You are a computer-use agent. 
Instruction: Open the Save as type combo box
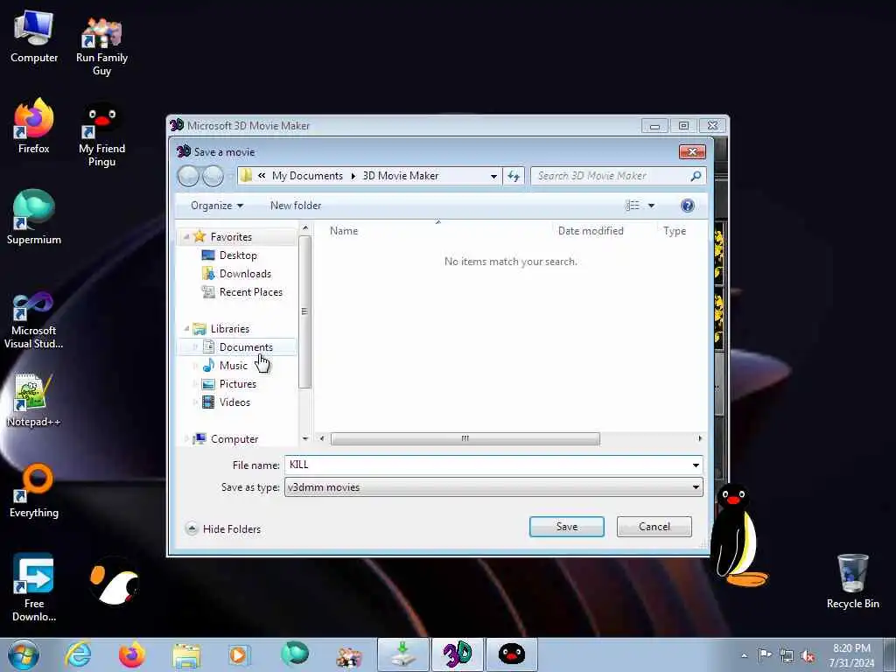click(493, 487)
